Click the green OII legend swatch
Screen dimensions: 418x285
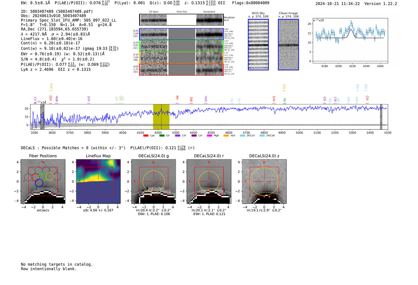tap(162, 136)
